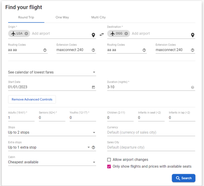Remove the OGG destination airport chip
This screenshot has width=204, height=186.
pos(126,34)
